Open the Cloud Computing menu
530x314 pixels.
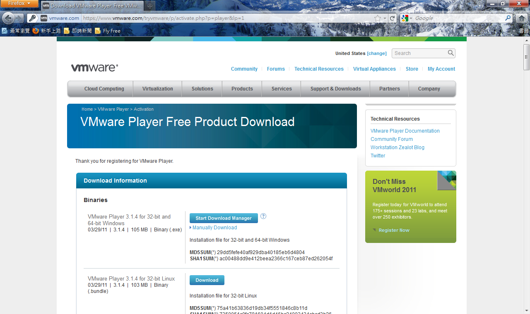(104, 89)
